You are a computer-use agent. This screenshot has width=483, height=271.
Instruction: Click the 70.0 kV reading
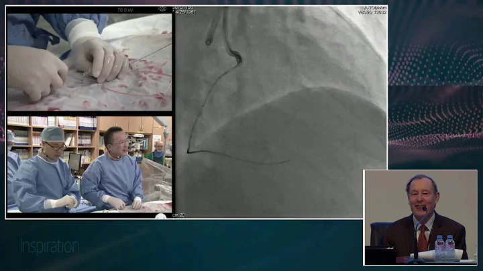tap(125, 10)
